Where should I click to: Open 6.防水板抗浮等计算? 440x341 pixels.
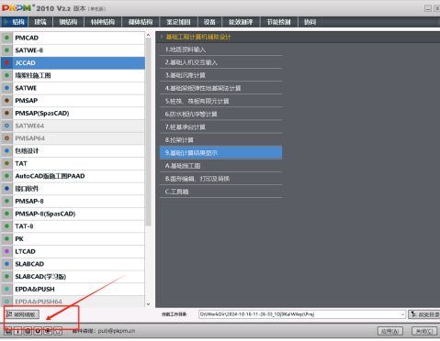point(220,114)
